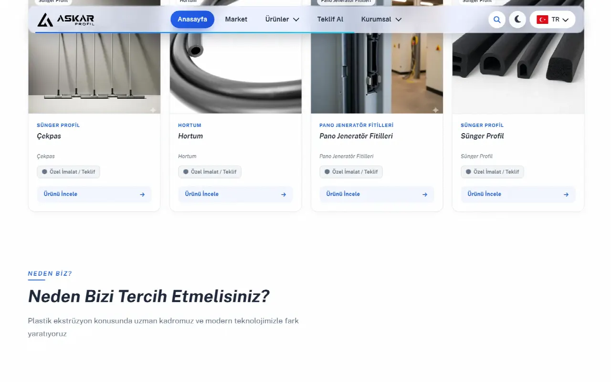Click Ürünü İncele for Hortum
This screenshot has height=386, width=611.
235,194
